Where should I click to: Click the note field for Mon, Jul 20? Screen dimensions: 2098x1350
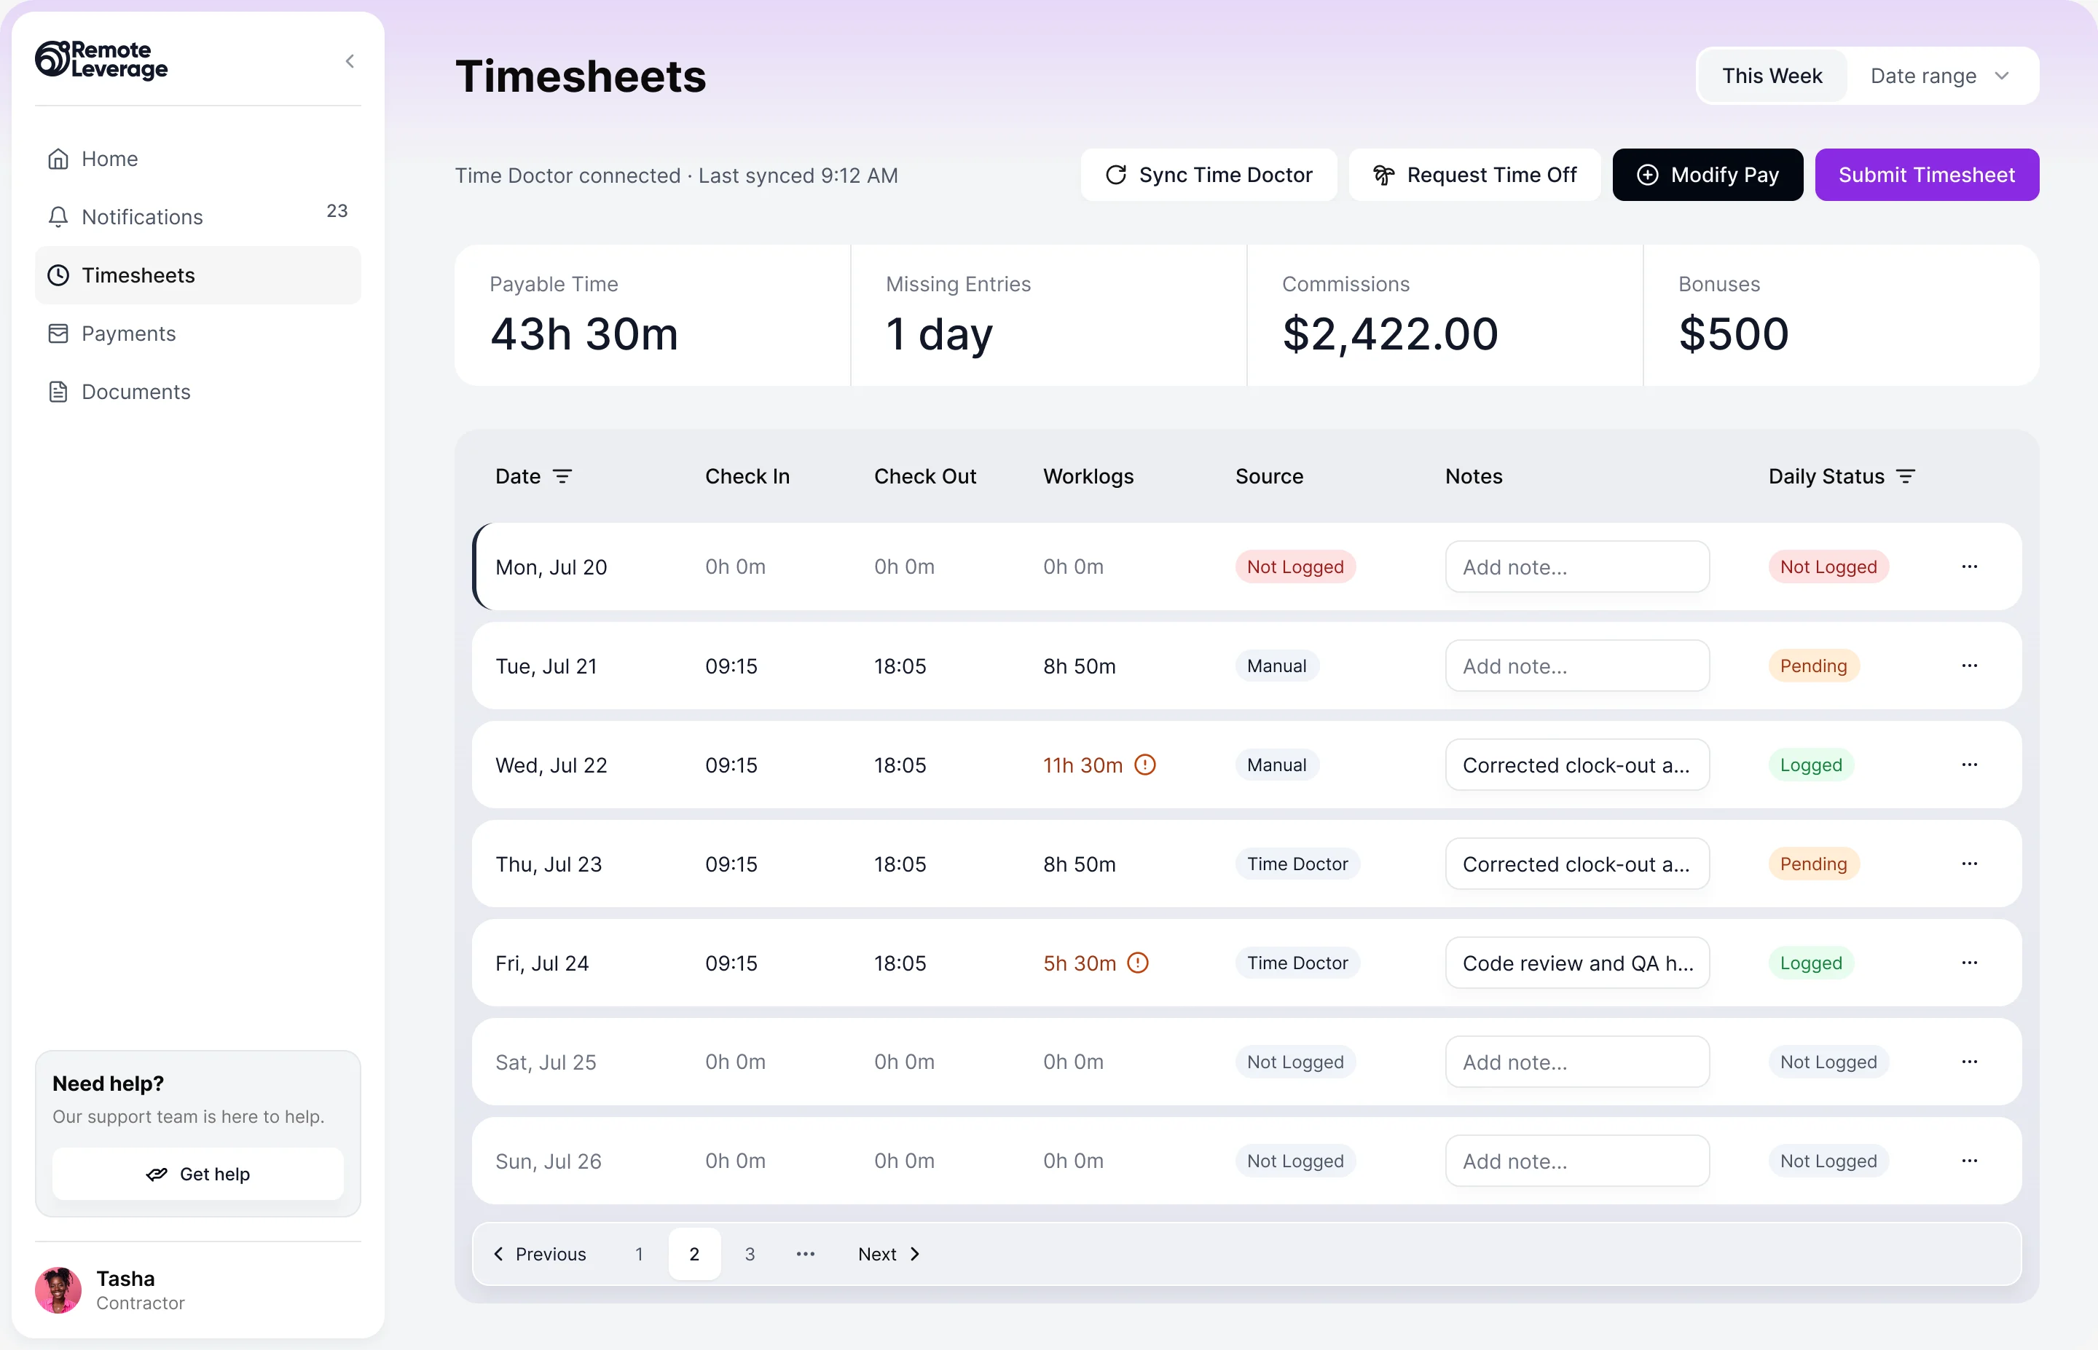click(x=1577, y=567)
